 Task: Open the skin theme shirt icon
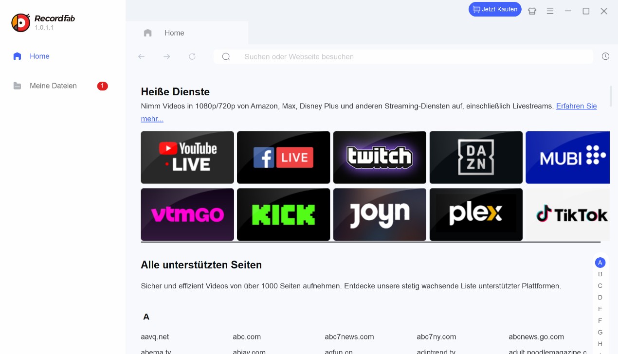tap(532, 11)
